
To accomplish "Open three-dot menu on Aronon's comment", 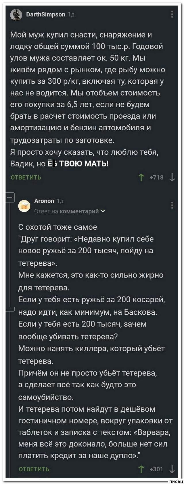I will pos(172,205).
